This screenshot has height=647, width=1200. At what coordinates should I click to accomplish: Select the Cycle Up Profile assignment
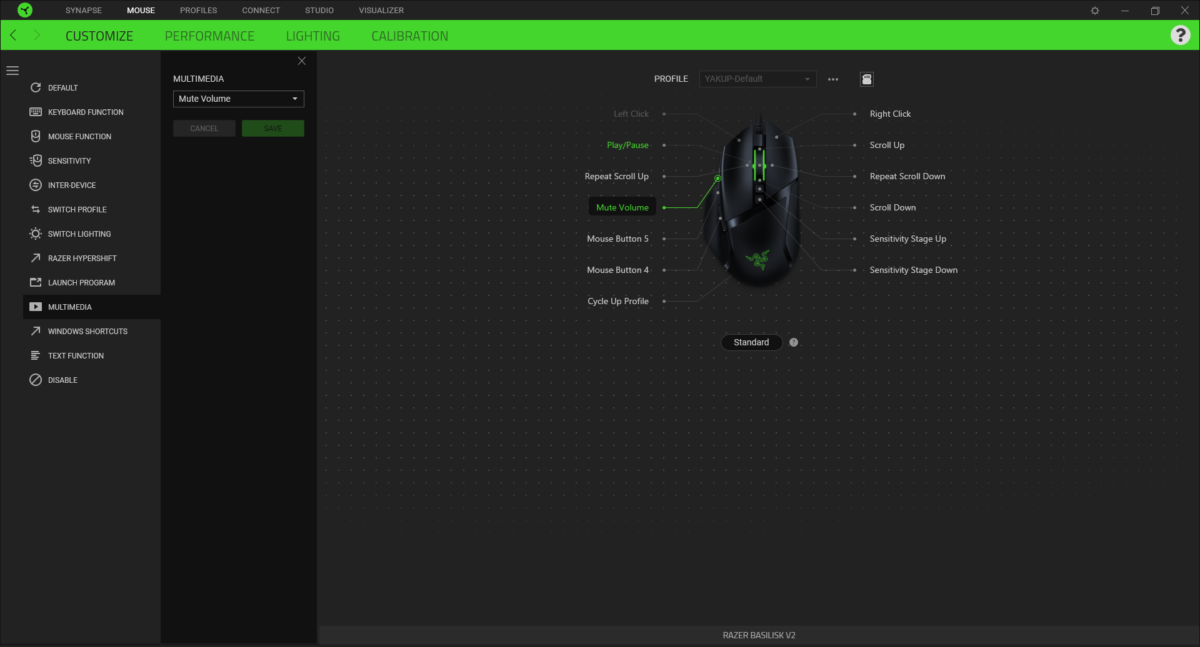tap(618, 301)
